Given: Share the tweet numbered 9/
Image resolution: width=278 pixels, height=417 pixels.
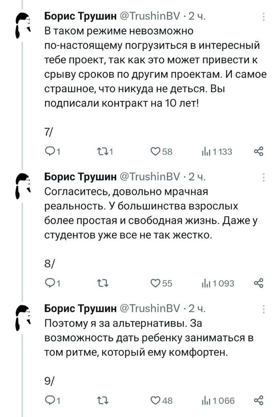Looking at the screenshot, I should pos(259,400).
